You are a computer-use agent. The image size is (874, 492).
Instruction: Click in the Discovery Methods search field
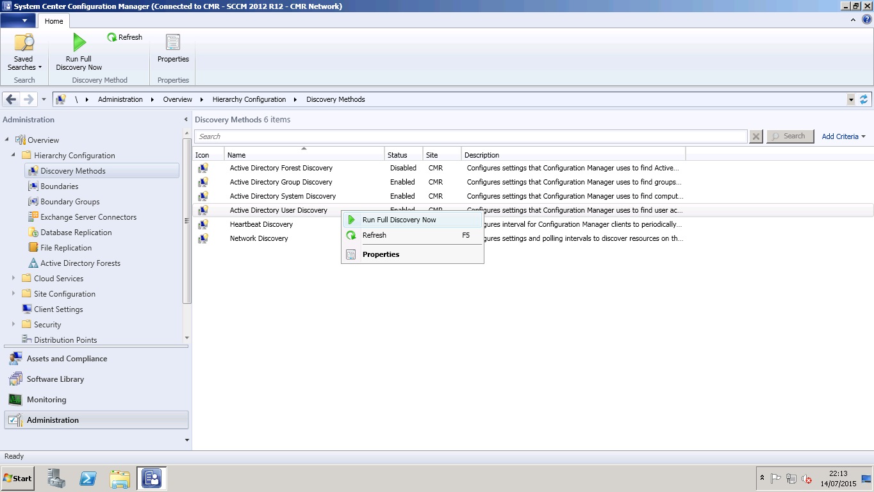(x=470, y=136)
